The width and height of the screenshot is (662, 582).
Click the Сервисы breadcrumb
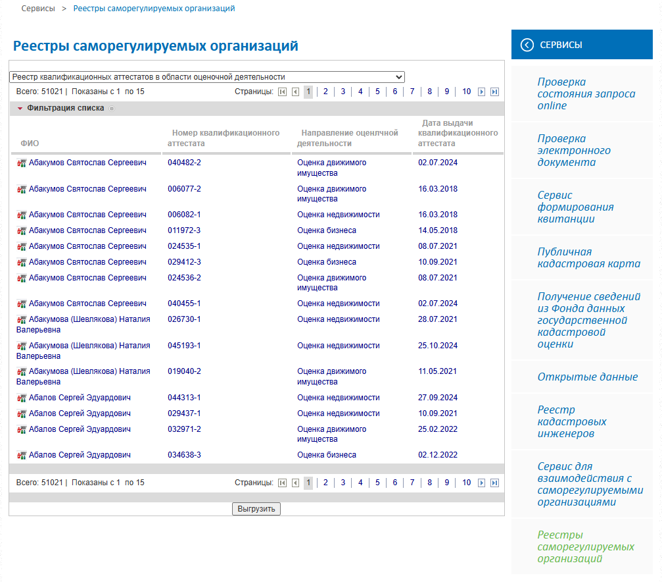(x=38, y=9)
